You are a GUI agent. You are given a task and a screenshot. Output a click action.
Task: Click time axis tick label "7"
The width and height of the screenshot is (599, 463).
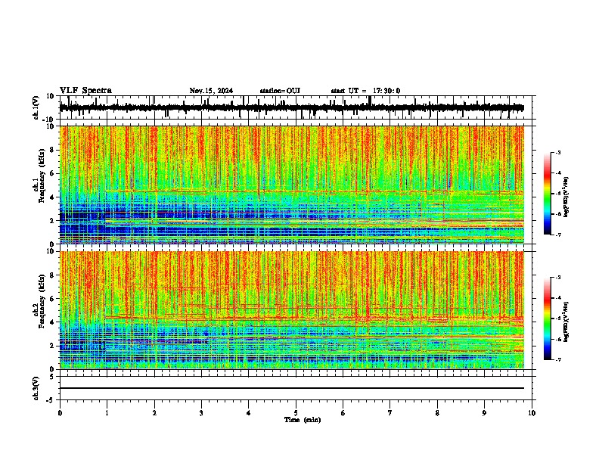(390, 413)
